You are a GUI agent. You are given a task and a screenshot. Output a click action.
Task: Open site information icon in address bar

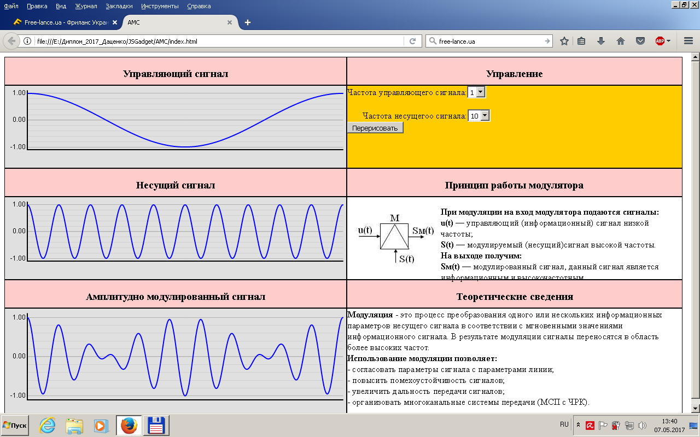pos(27,41)
